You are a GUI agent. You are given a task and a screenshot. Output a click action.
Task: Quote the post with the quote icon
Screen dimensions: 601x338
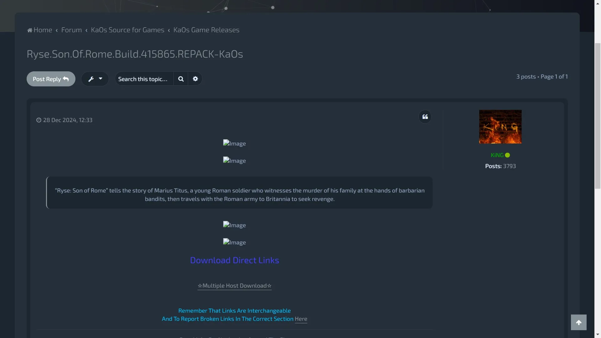(x=425, y=117)
